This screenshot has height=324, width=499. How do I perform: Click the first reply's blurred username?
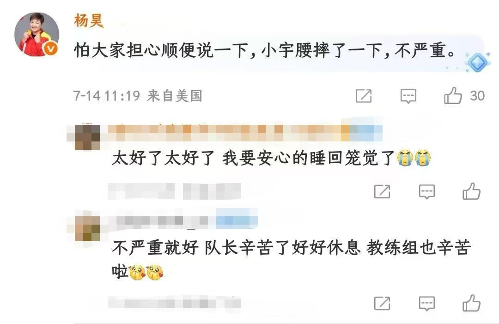click(x=245, y=133)
